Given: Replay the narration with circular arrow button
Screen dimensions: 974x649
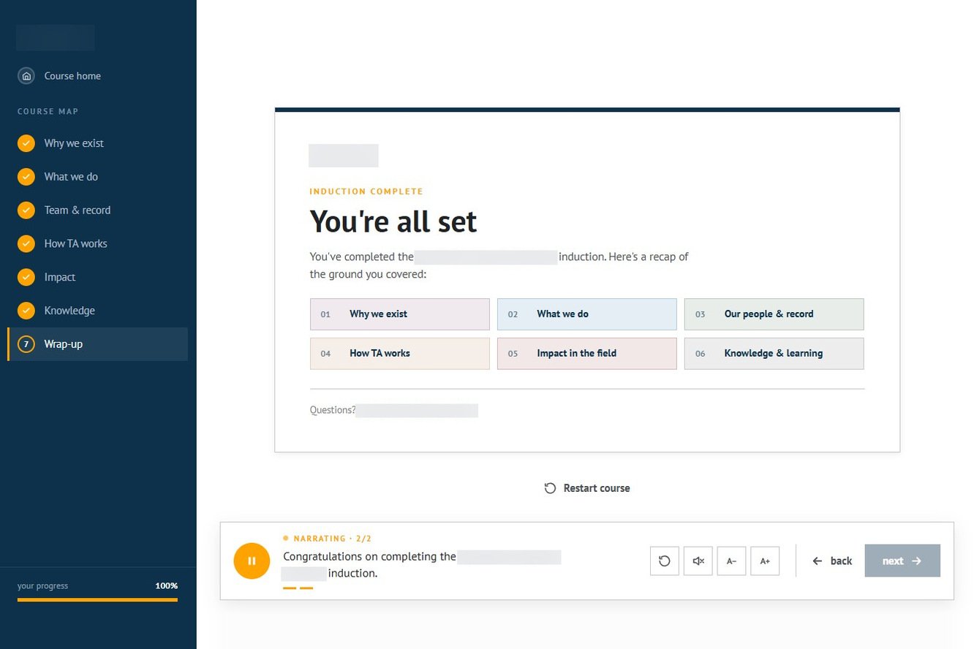Looking at the screenshot, I should pyautogui.click(x=665, y=561).
